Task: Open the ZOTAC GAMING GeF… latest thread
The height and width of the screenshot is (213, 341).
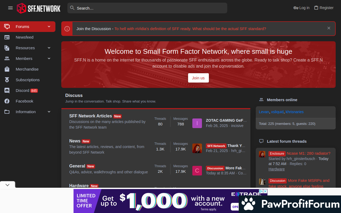Action: (226, 120)
